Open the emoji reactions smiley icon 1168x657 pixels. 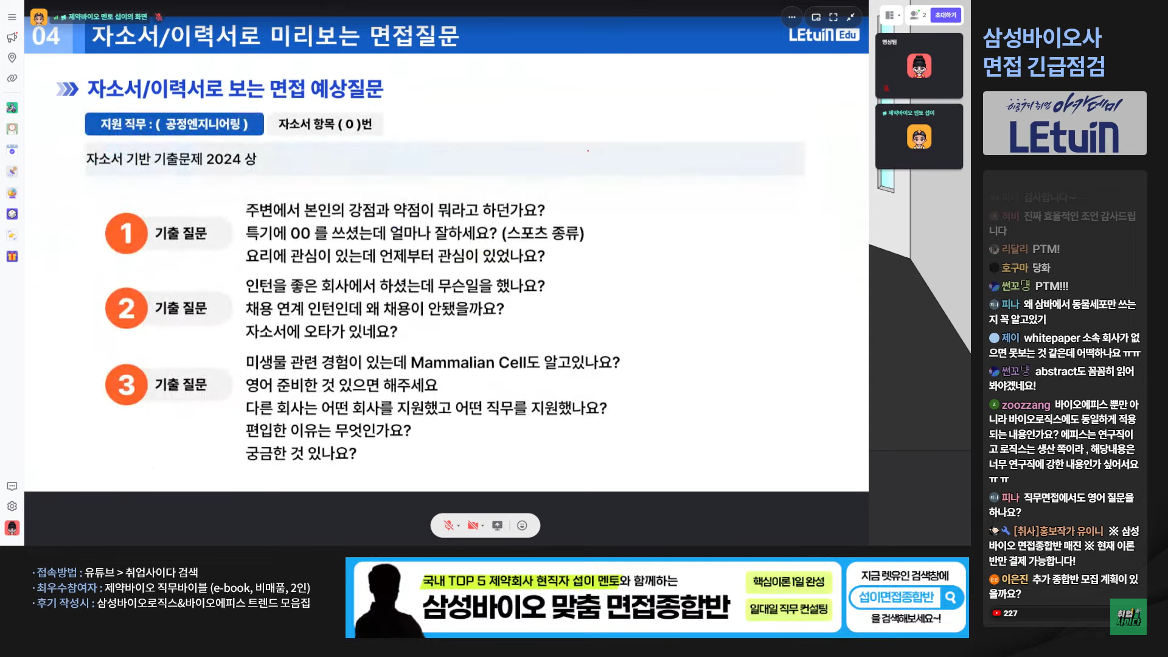coord(522,526)
